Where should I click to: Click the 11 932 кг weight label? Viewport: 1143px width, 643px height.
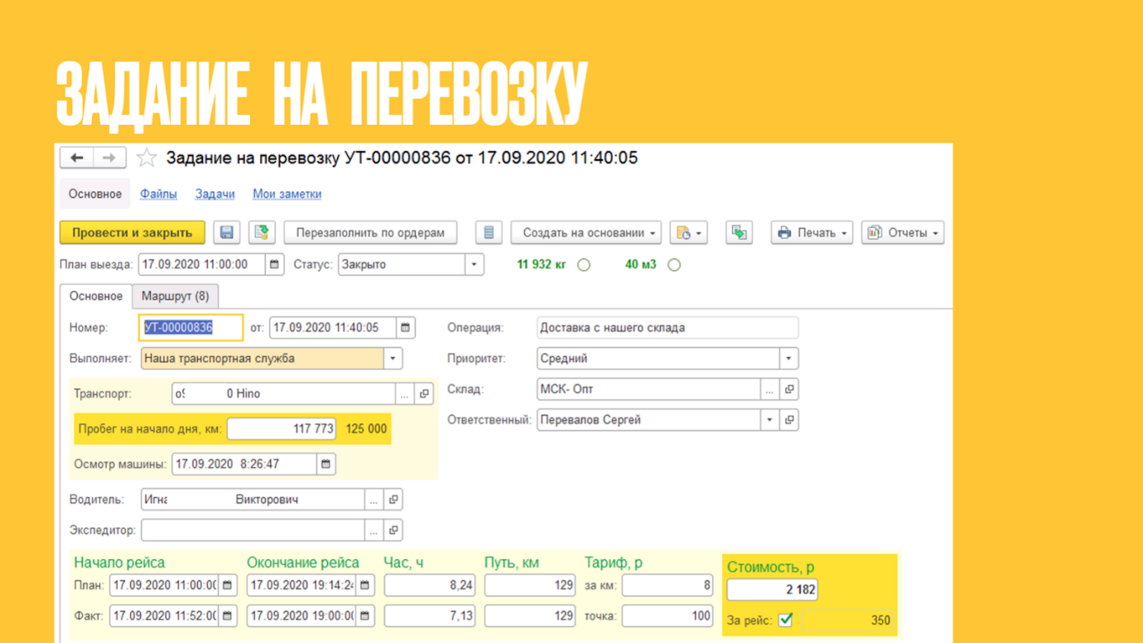542,264
